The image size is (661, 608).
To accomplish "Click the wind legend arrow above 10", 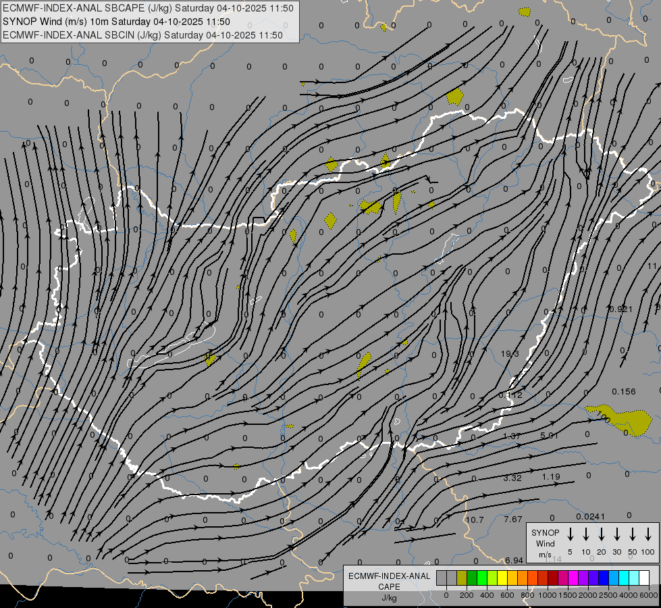I will 586,534.
